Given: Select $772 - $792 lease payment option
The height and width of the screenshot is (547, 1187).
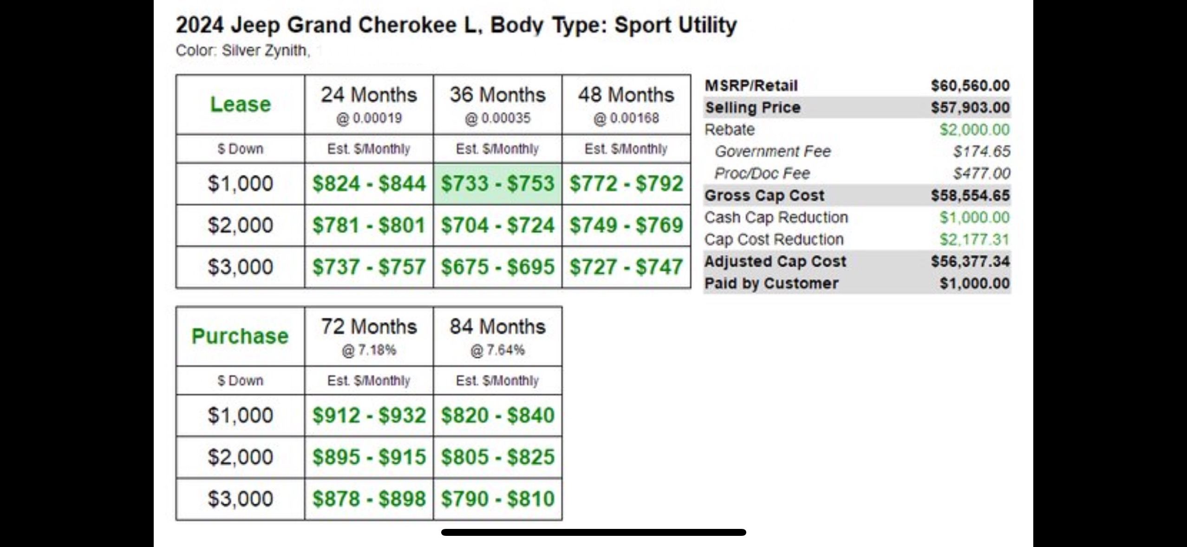Looking at the screenshot, I should coord(626,183).
